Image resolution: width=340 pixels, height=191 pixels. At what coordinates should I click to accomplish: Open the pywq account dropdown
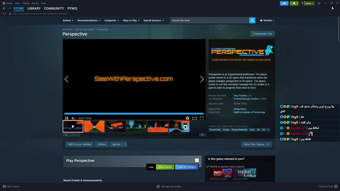(309, 3)
